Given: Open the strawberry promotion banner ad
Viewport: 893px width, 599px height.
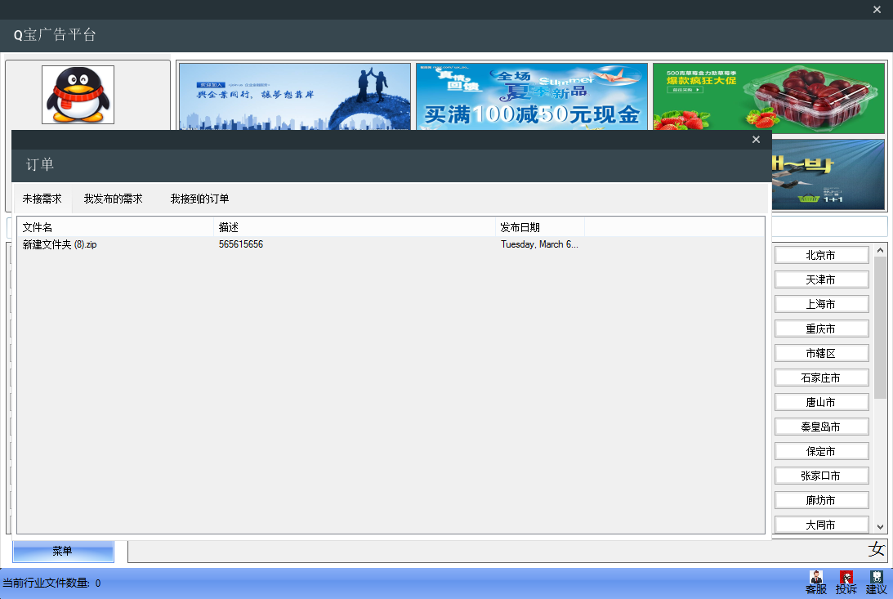Looking at the screenshot, I should pyautogui.click(x=768, y=98).
